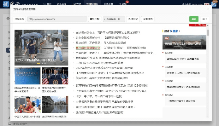Open the 辽宁丹东 12345 news headline

pos(112,85)
